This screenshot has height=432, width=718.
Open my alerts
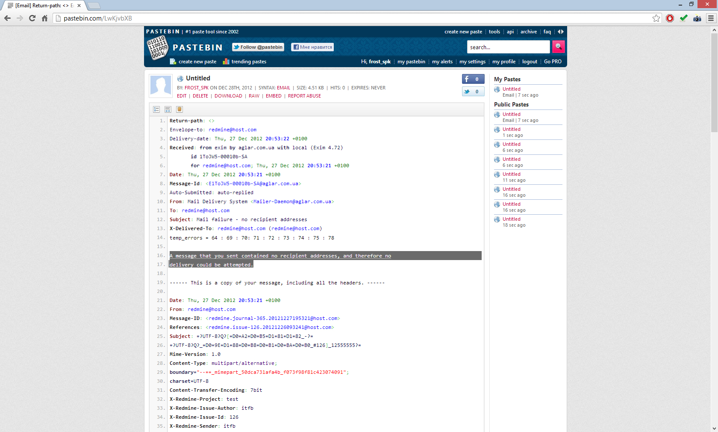[x=442, y=62]
